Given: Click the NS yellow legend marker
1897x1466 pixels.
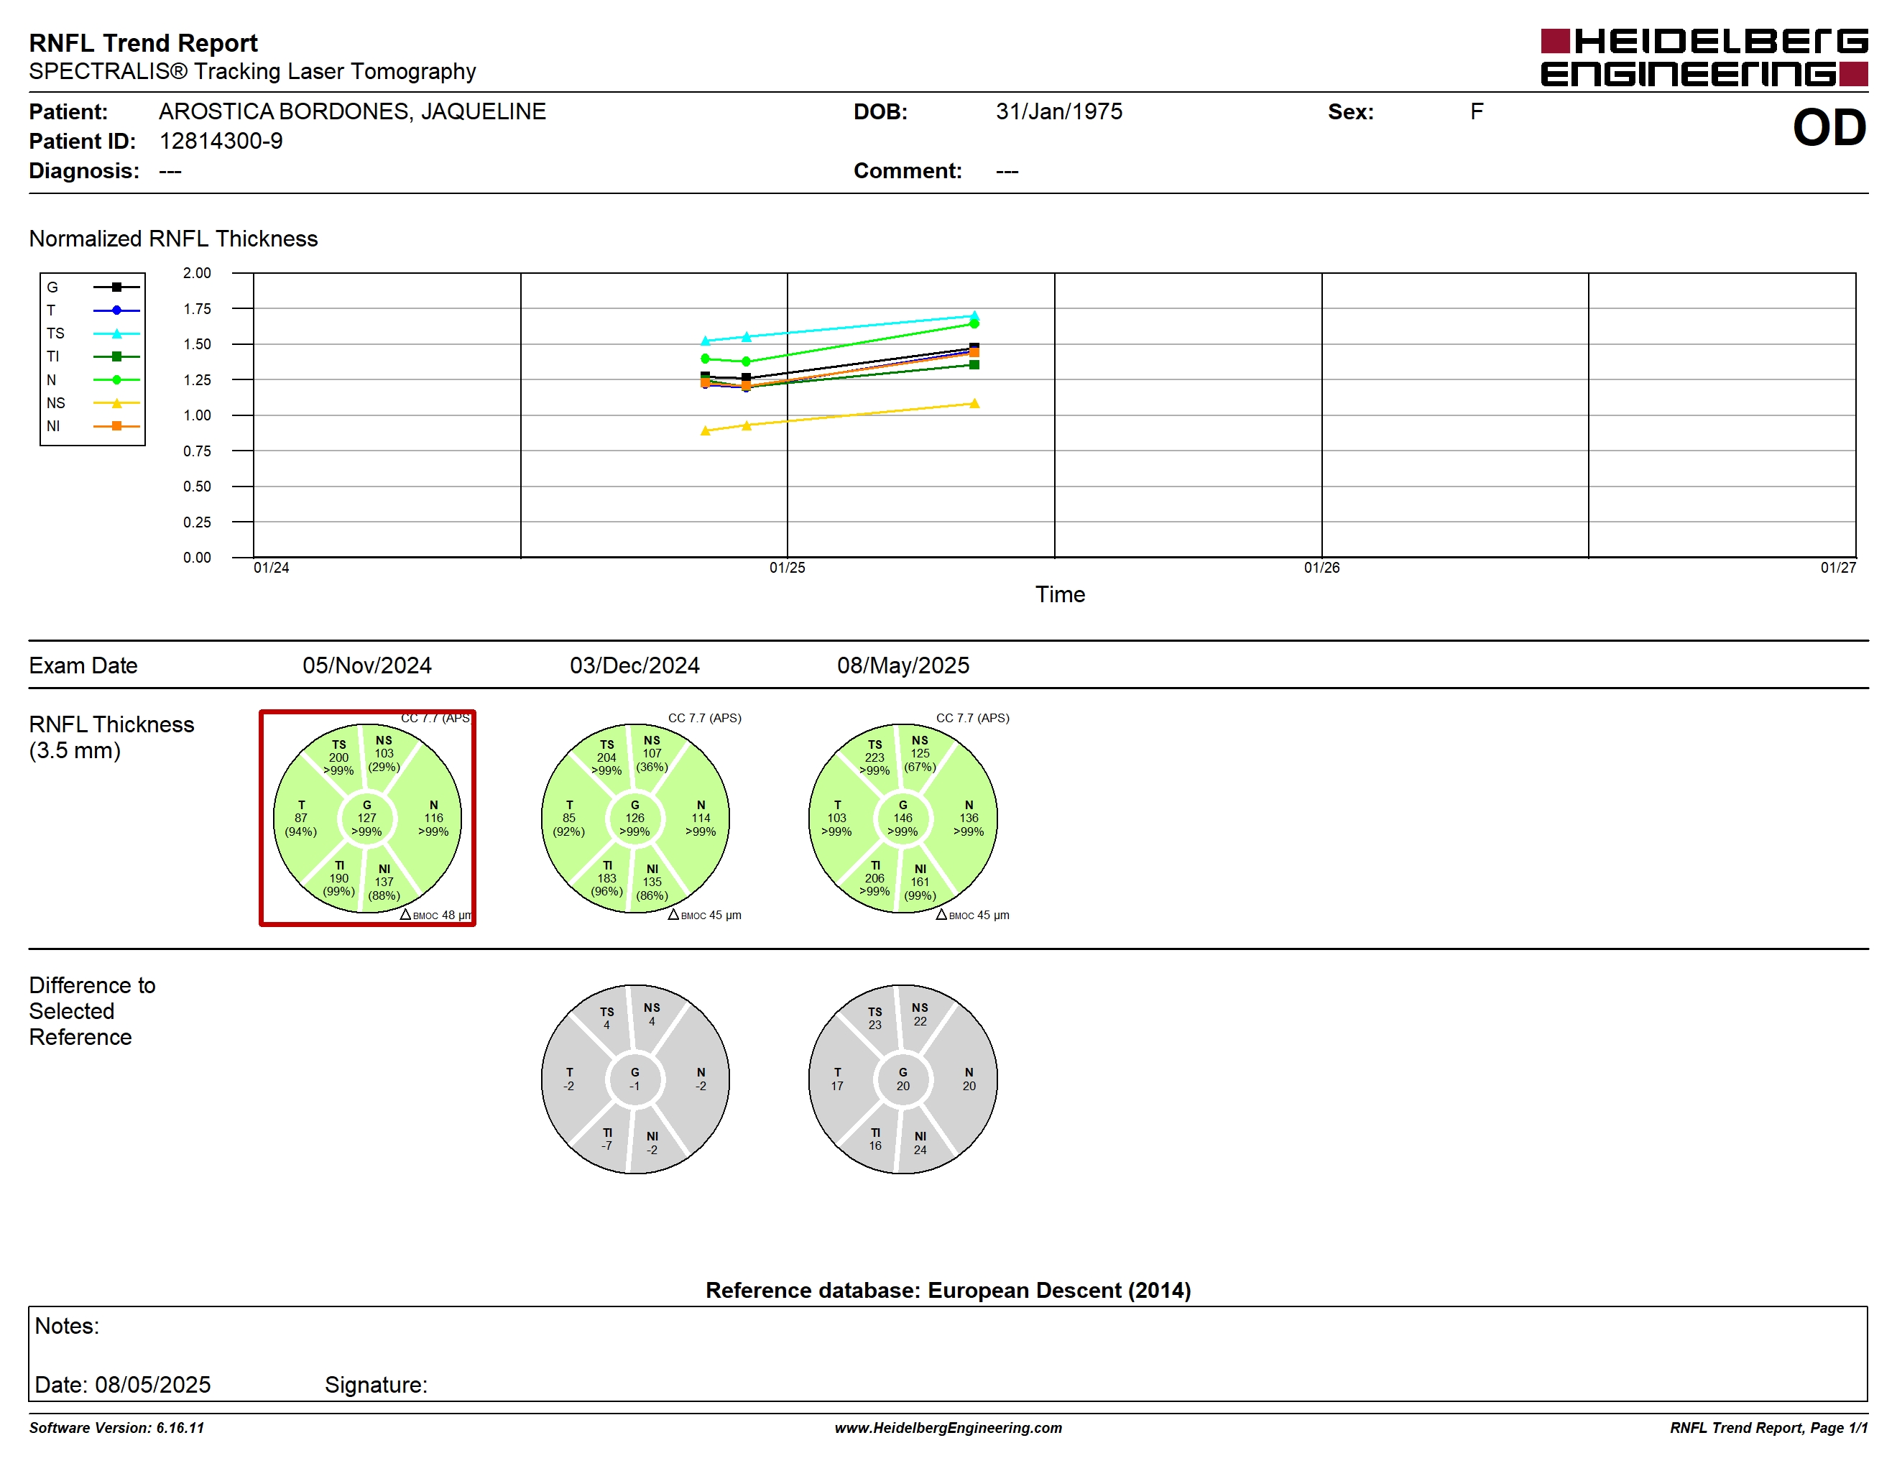Looking at the screenshot, I should tap(116, 403).
